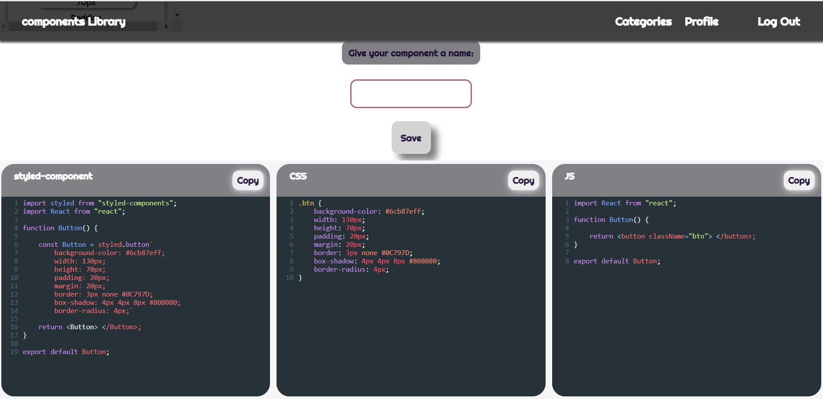Go to the Profile page
The height and width of the screenshot is (399, 823).
coord(701,21)
